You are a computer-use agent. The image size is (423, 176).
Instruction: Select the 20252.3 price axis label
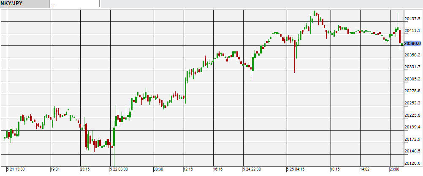tap(412, 103)
